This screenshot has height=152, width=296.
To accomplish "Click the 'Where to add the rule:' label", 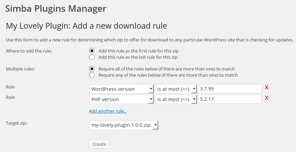I will [29, 51].
